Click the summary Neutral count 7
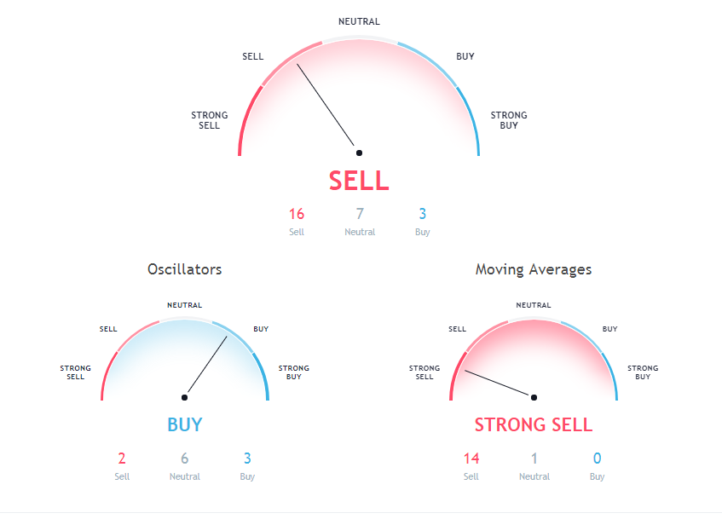The height and width of the screenshot is (519, 722). (x=360, y=214)
